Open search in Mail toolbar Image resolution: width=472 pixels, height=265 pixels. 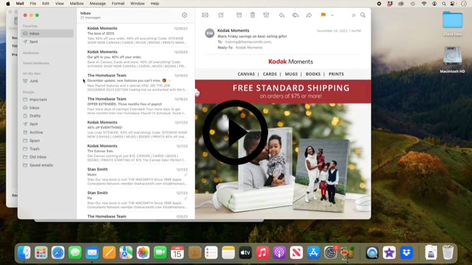click(x=363, y=15)
